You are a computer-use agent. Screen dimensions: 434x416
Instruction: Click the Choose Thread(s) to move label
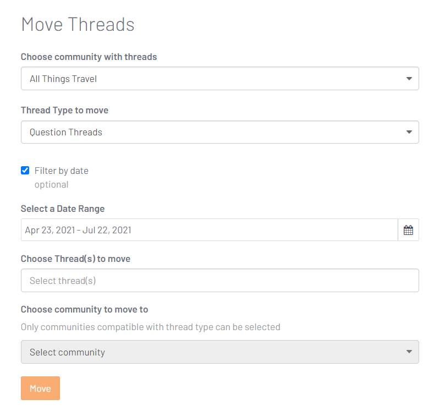pyautogui.click(x=75, y=259)
